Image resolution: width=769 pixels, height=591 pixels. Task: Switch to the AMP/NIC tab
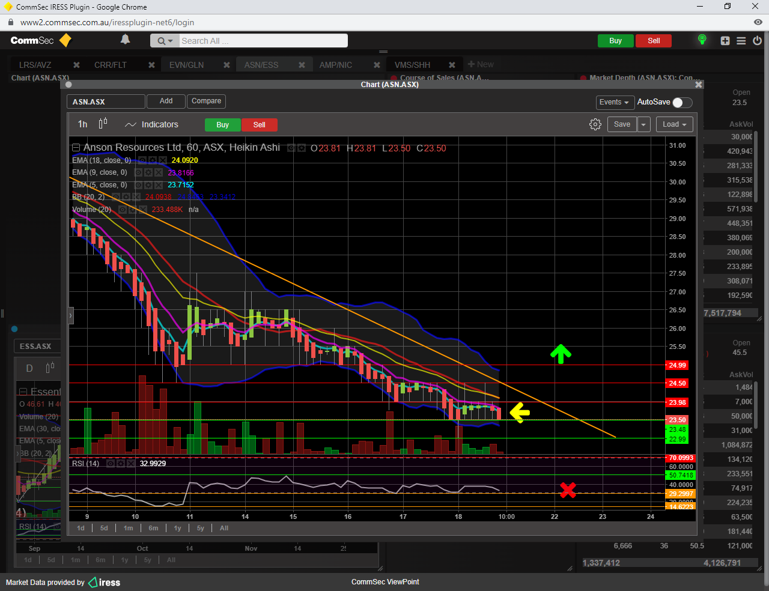point(336,65)
